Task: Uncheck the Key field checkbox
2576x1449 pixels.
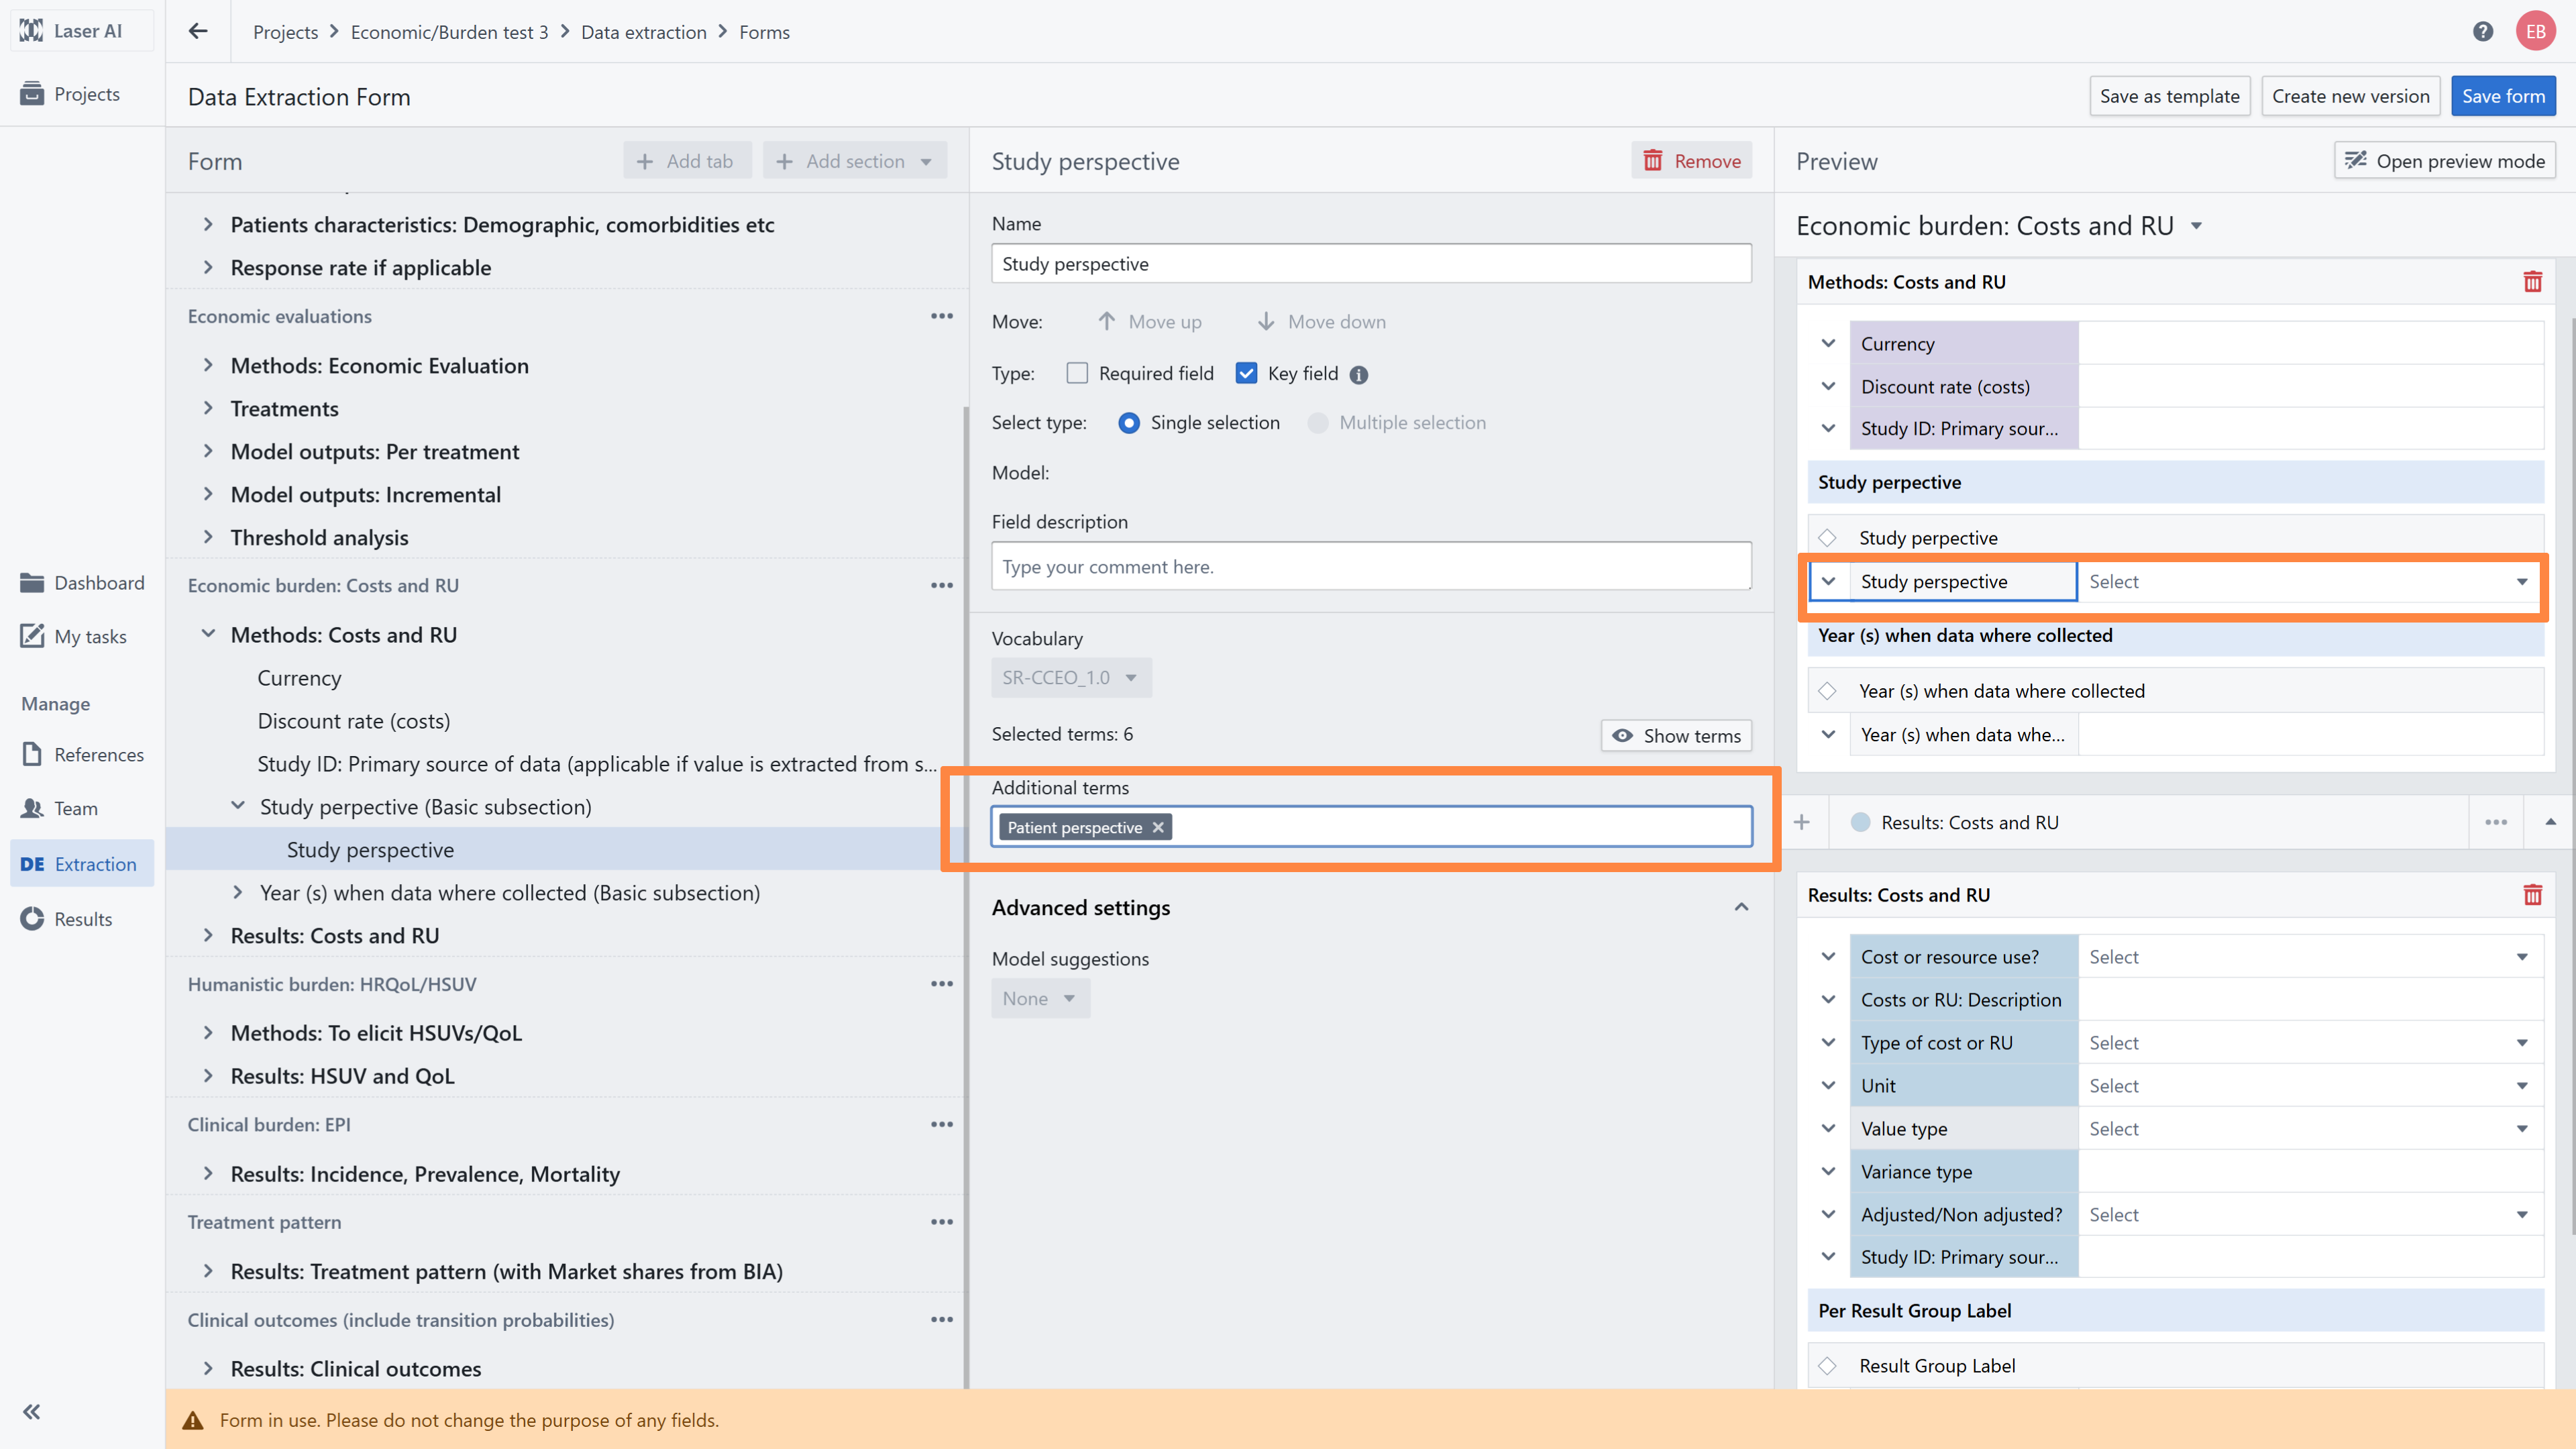Action: [x=1246, y=373]
